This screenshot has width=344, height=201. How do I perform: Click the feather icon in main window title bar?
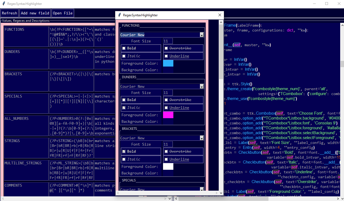coord(3,4)
